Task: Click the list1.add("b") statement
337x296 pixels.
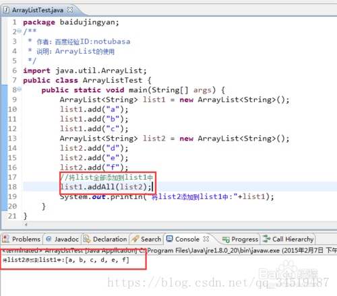Action: [x=94, y=119]
